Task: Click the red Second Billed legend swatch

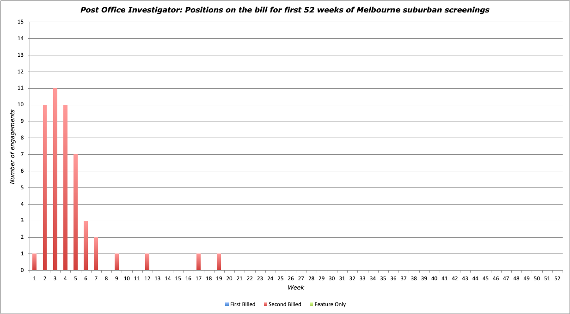Action: [x=265, y=305]
